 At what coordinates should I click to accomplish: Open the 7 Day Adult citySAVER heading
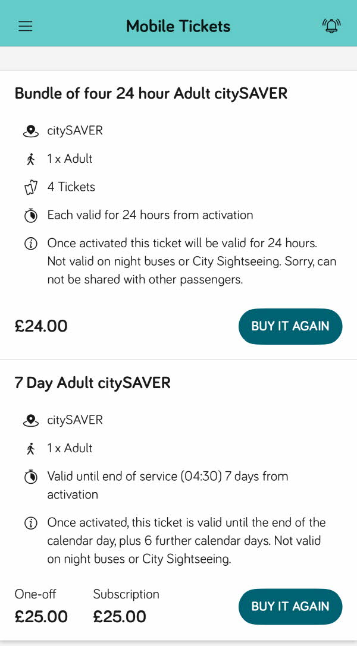92,383
